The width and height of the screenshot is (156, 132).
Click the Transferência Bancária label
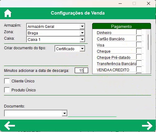click(116, 64)
